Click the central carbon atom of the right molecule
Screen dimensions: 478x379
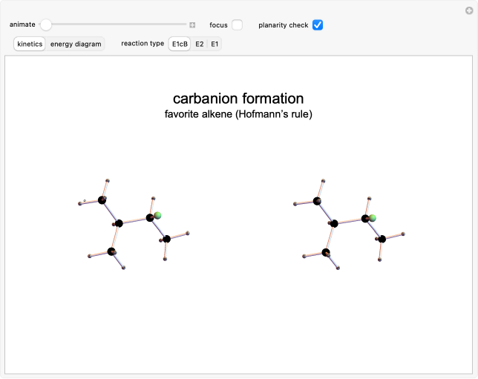(x=334, y=223)
